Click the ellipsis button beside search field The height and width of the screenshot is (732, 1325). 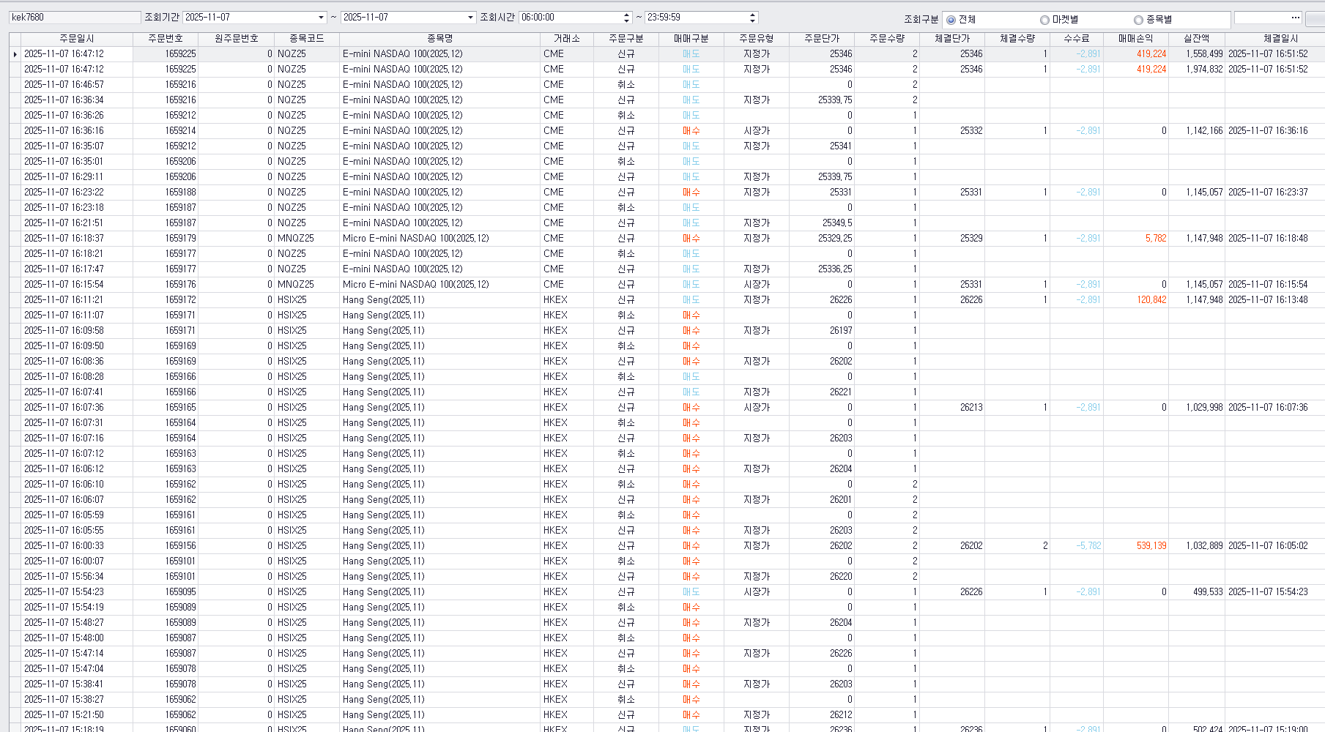(x=1295, y=18)
